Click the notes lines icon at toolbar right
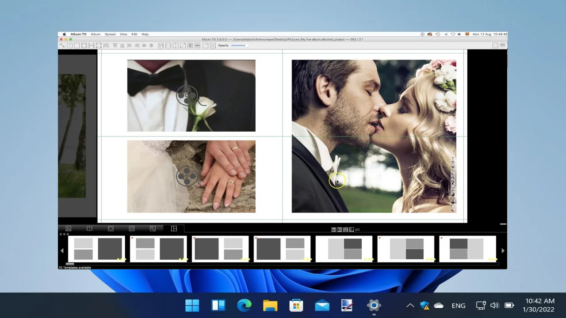The image size is (566, 318). click(503, 45)
